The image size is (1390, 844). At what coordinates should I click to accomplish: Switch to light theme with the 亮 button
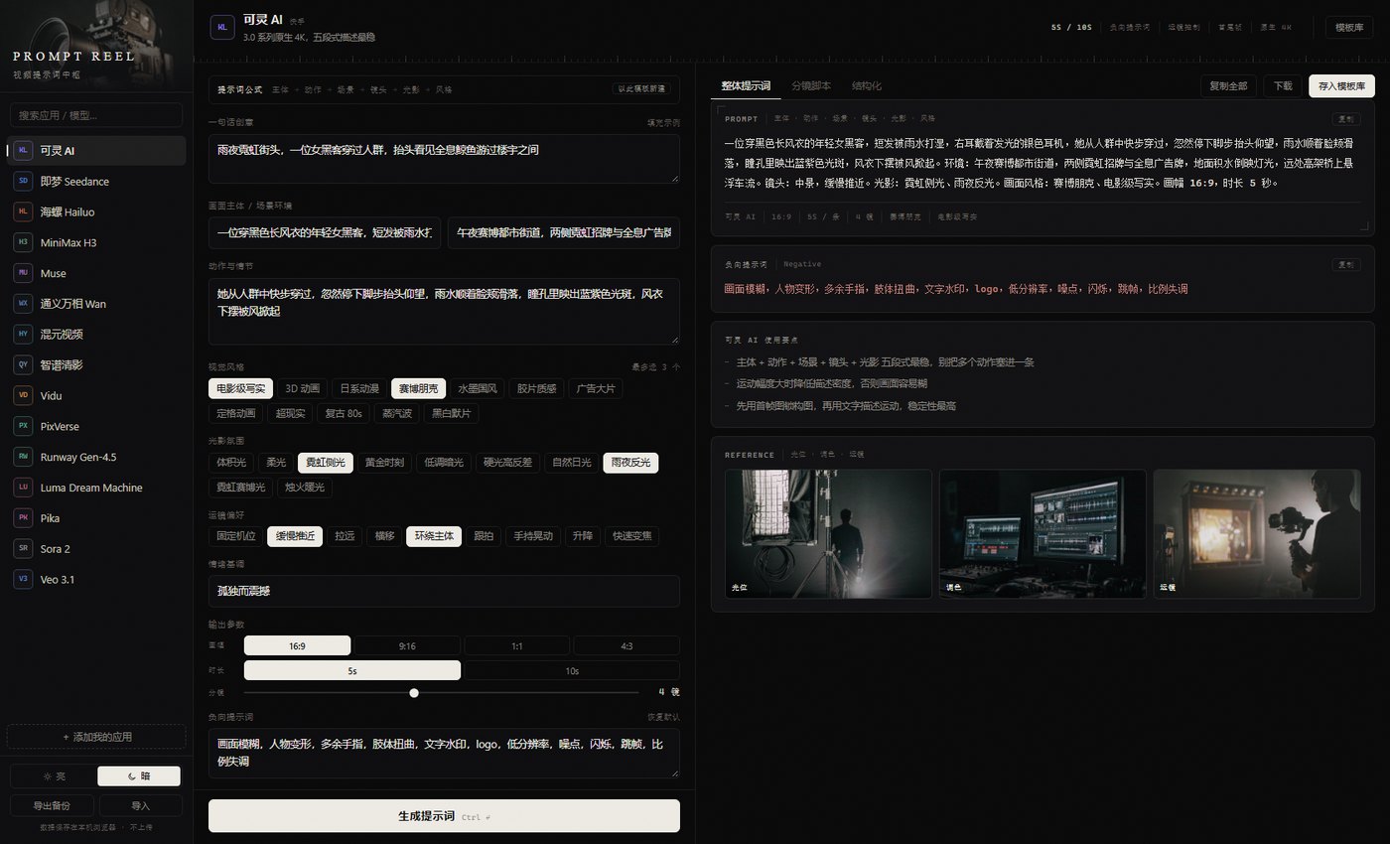(x=53, y=776)
